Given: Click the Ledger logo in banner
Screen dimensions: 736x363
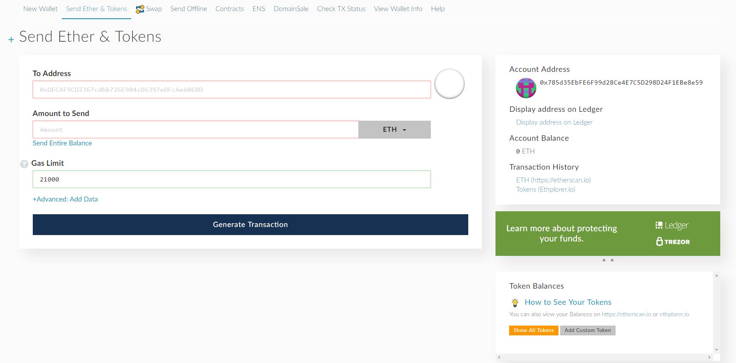Looking at the screenshot, I should click(x=672, y=225).
